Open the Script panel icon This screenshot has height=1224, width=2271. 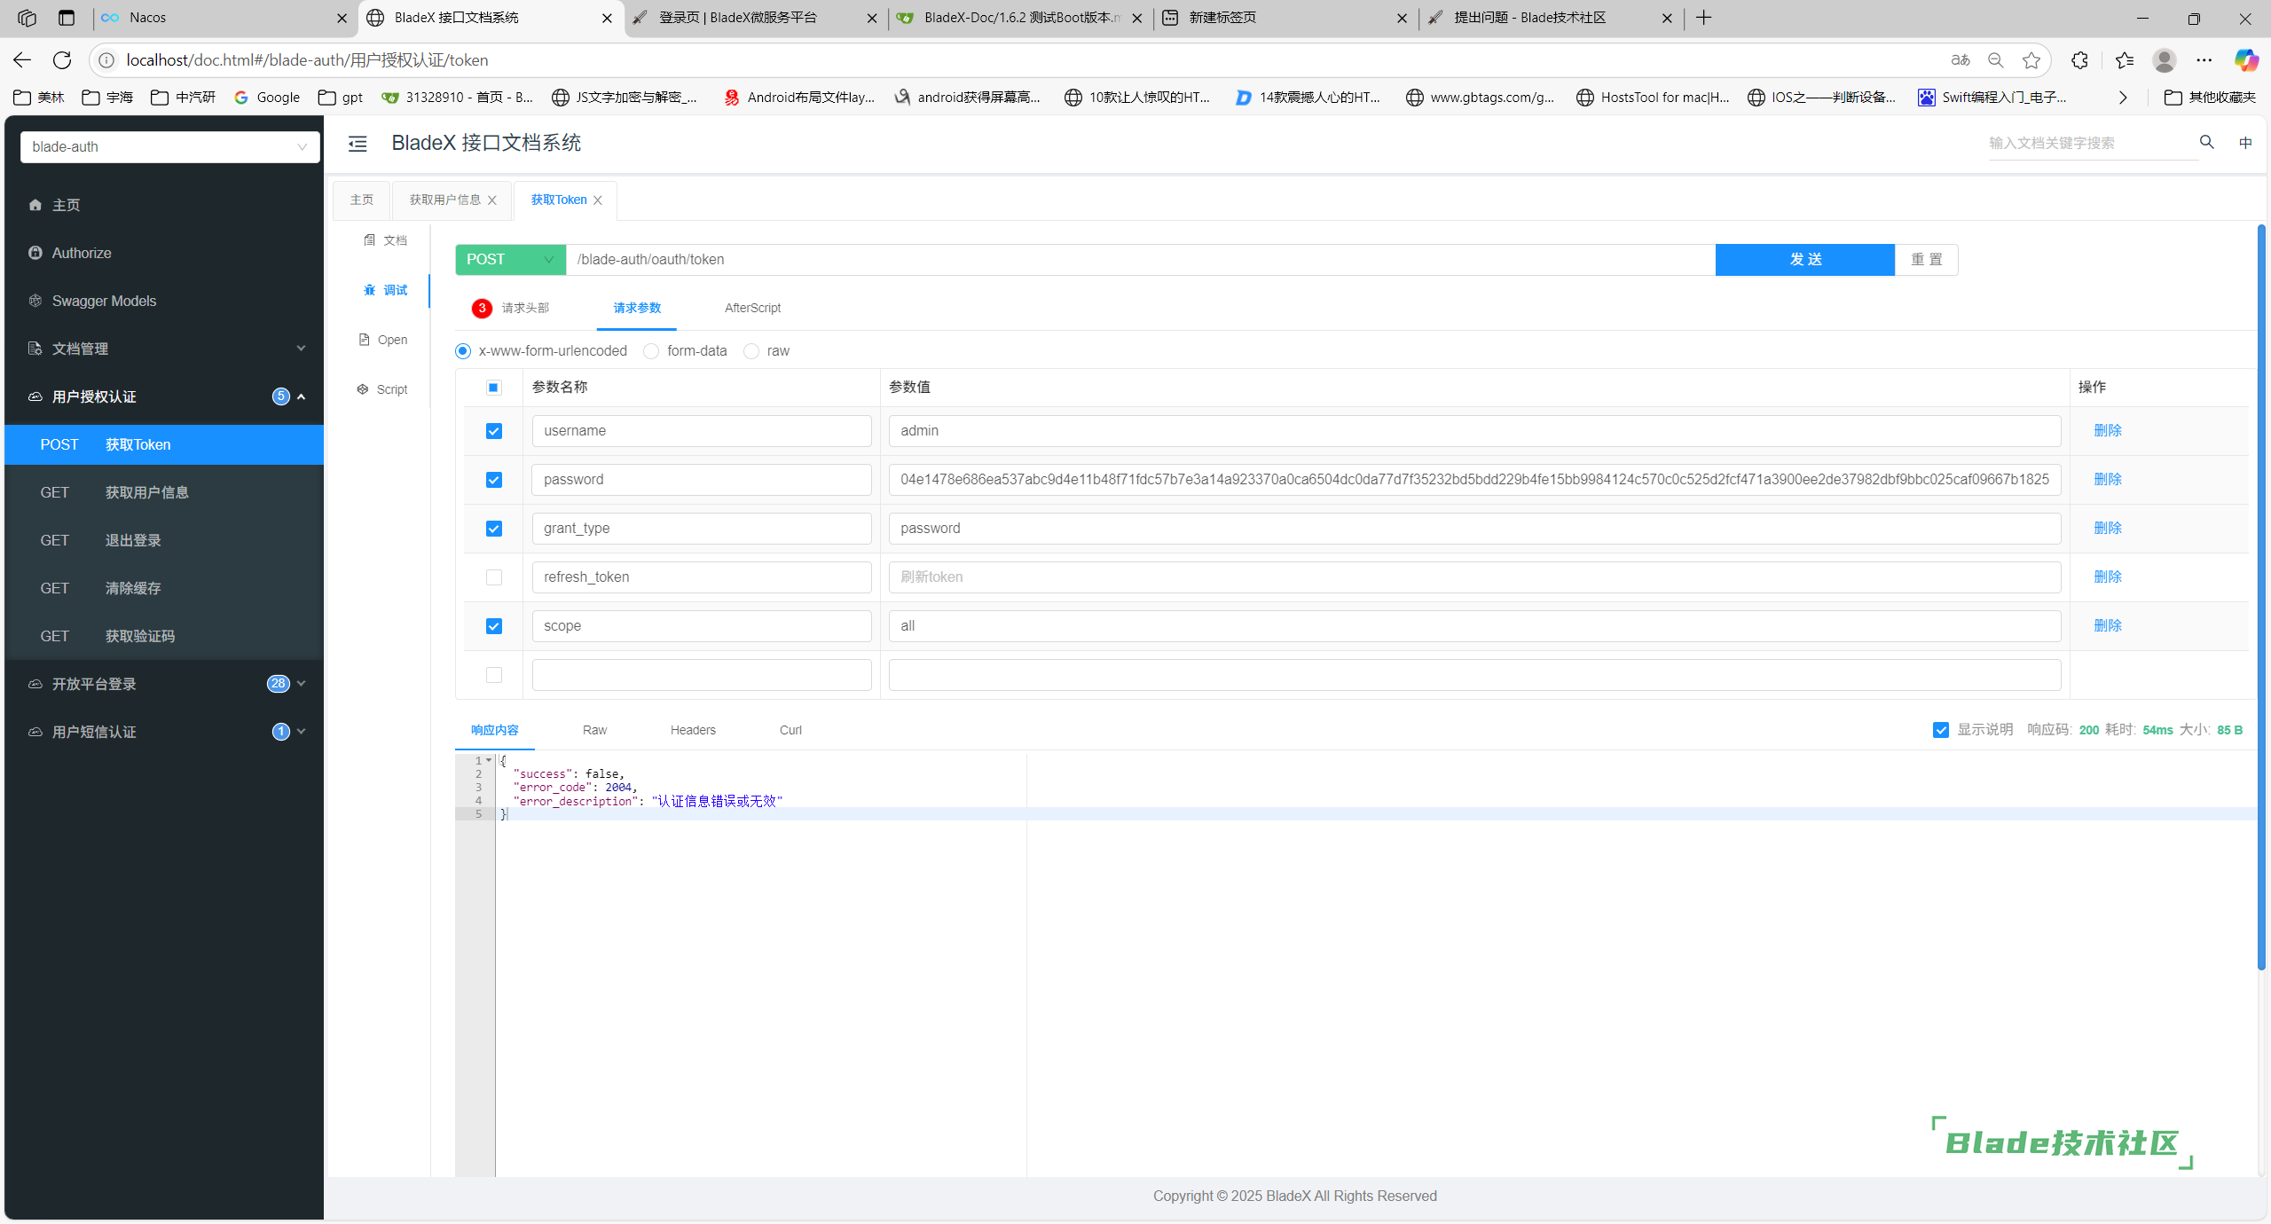coord(363,389)
